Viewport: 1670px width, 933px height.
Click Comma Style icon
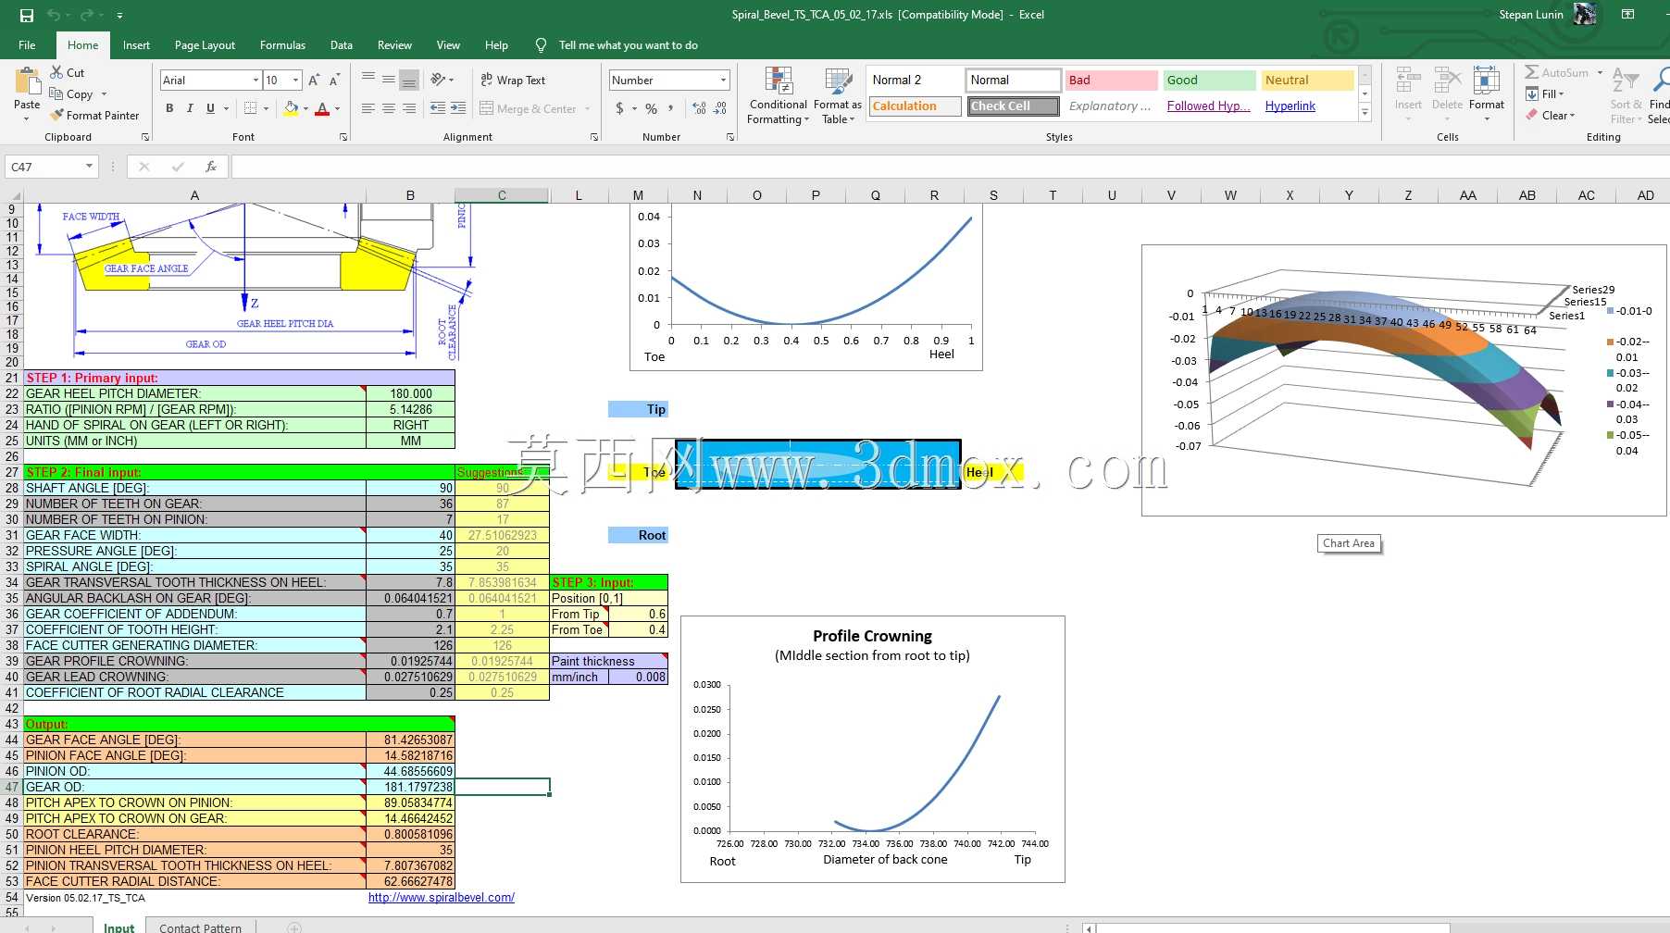(671, 108)
